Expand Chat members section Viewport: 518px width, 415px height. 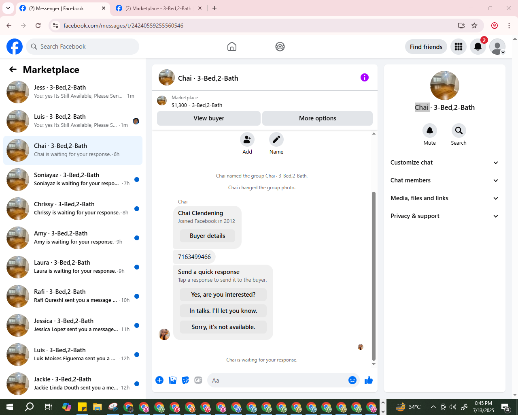444,180
